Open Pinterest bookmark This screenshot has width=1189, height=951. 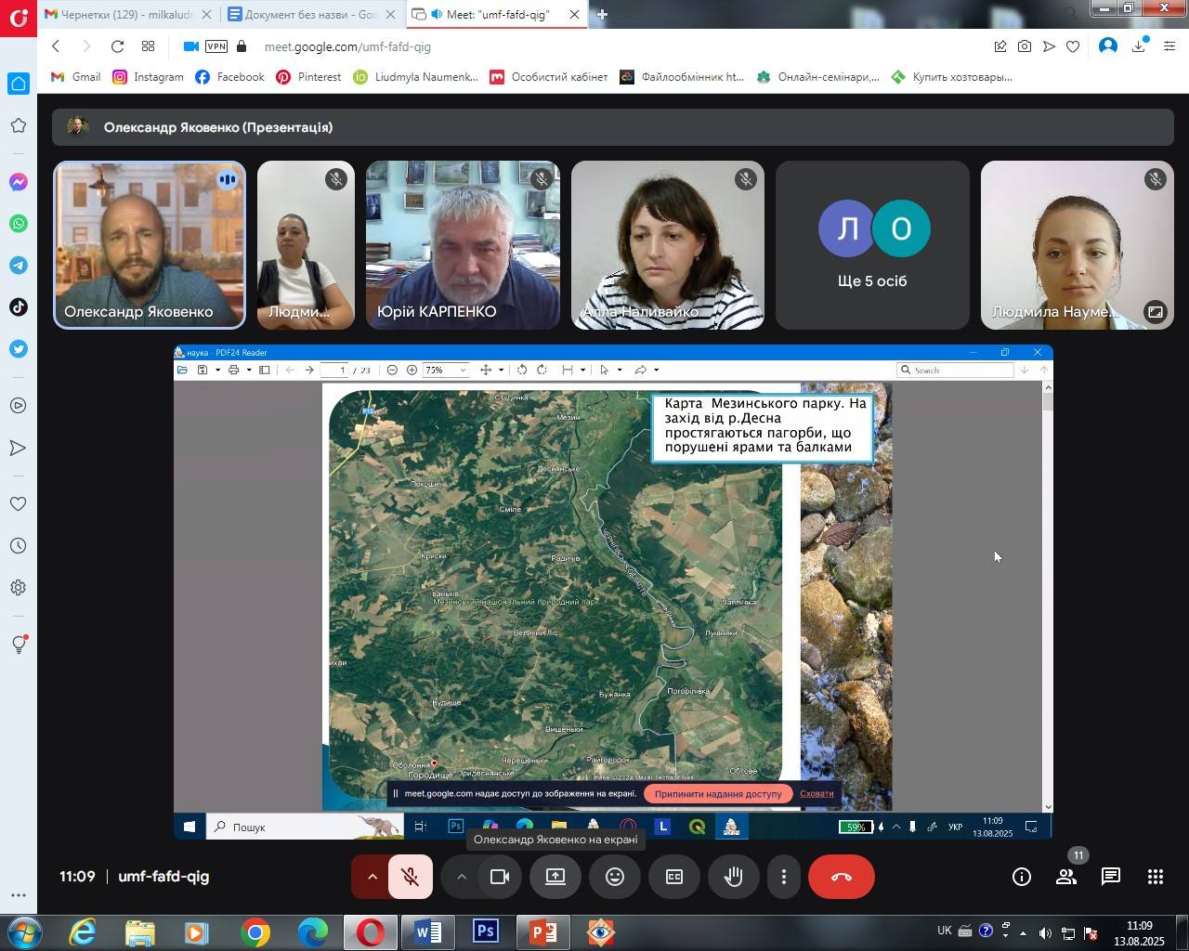tap(308, 77)
